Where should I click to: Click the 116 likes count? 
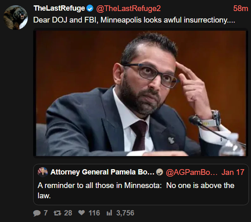click(x=94, y=213)
